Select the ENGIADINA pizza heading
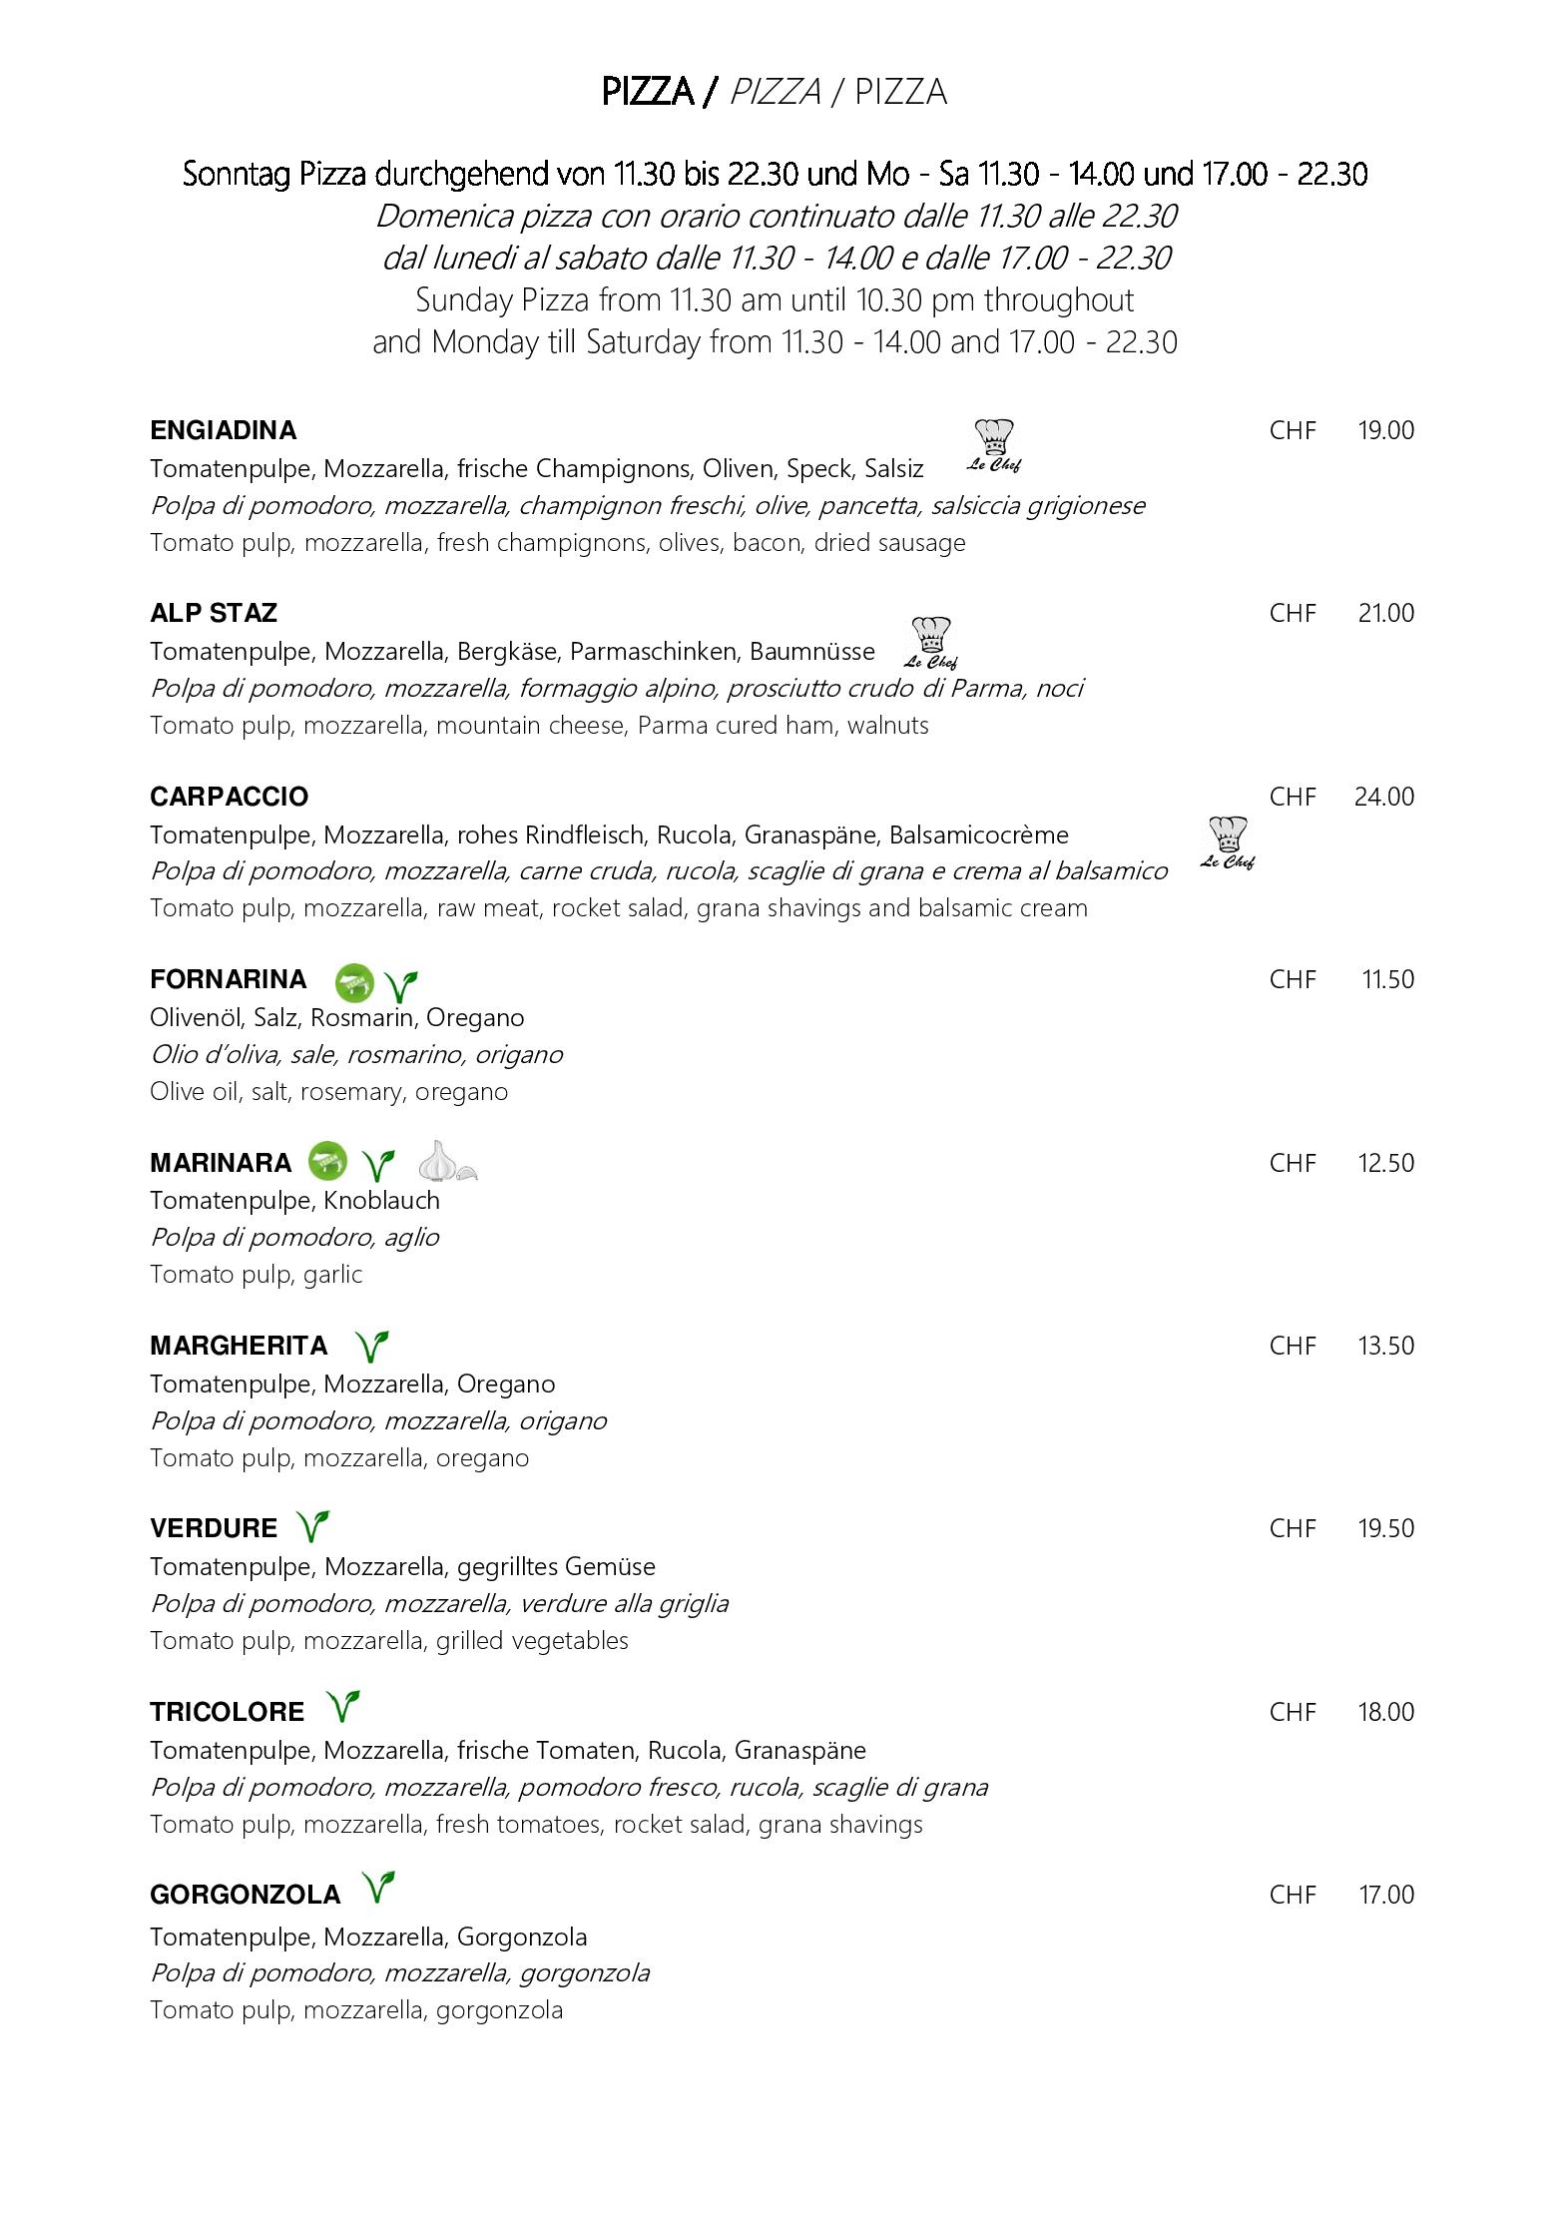 [x=224, y=430]
